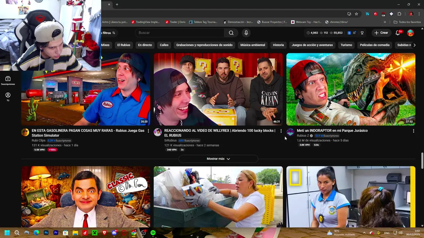Screen dimensions: 424x238
Task: Open the SrRubius channel avatar
Action: tap(158, 132)
